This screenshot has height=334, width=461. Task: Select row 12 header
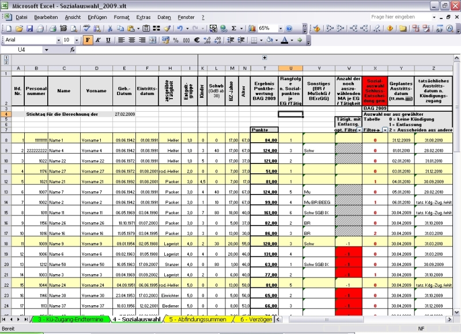(6, 181)
